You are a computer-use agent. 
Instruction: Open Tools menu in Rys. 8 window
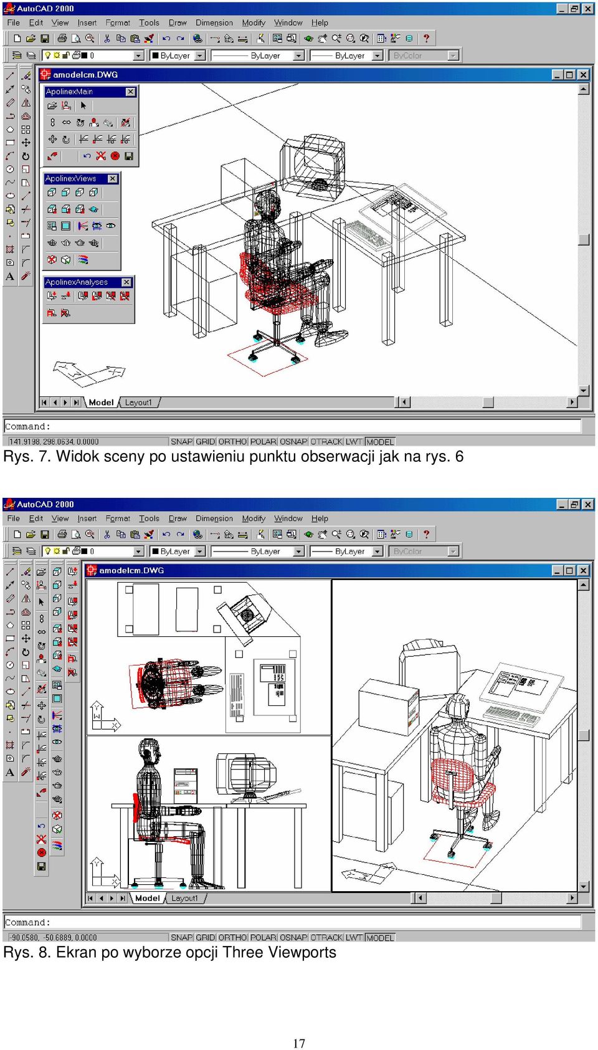pos(149,518)
